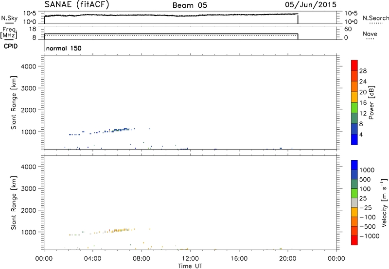Click the 16:00 time tick label
Image resolution: width=389 pixels, height=269 pixels.
(239, 259)
